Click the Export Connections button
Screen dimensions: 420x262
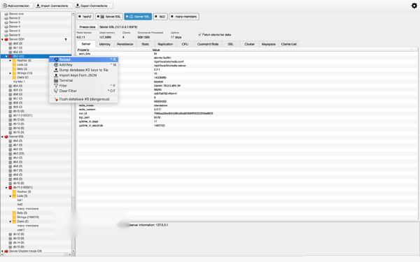(94, 6)
